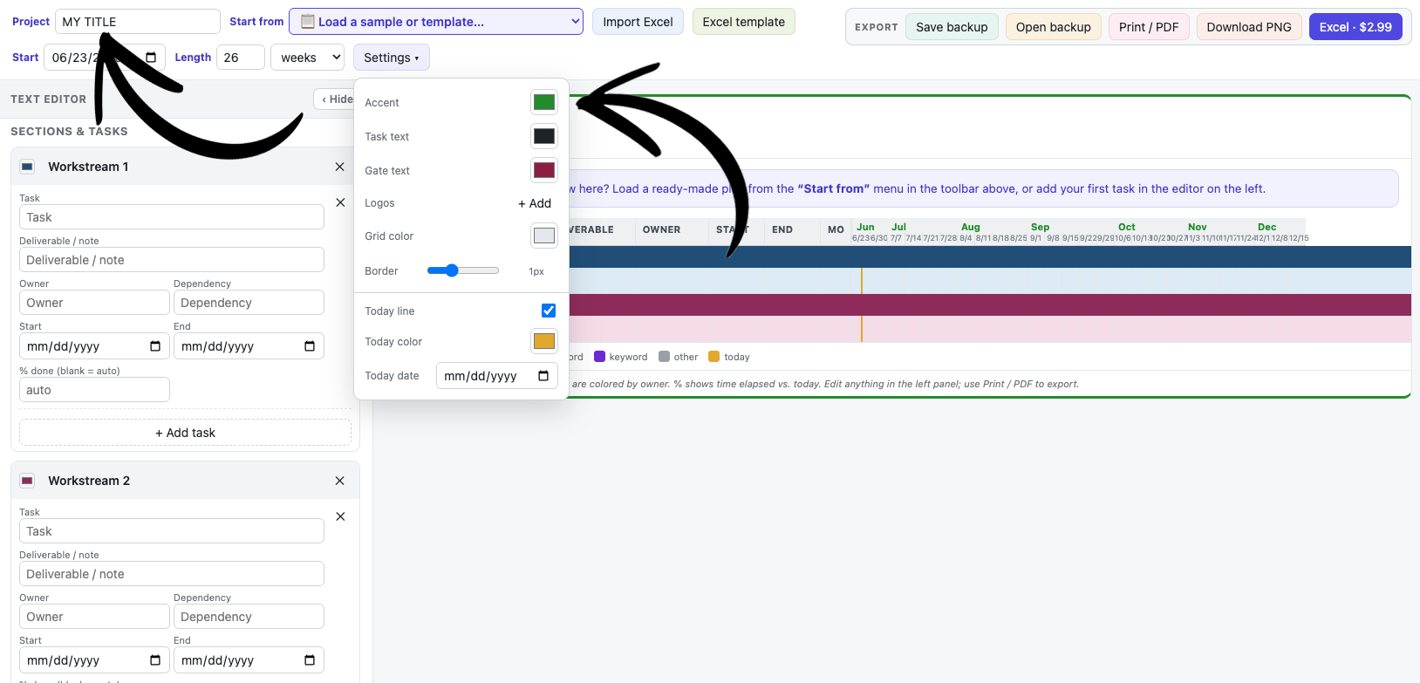Click the Aug month label in timeline
The image size is (1420, 683).
coord(971,227)
